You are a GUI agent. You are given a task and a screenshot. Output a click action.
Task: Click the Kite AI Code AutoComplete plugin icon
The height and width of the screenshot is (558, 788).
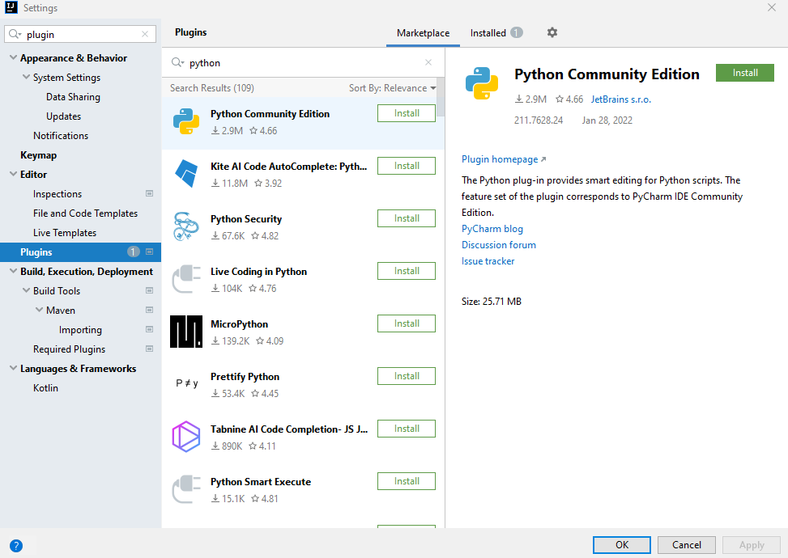point(185,174)
